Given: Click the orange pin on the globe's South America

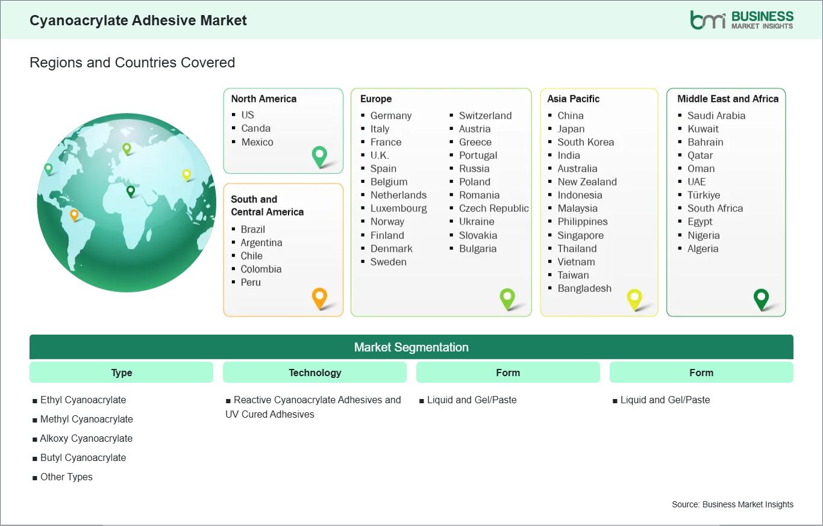Looking at the screenshot, I should tap(74, 214).
